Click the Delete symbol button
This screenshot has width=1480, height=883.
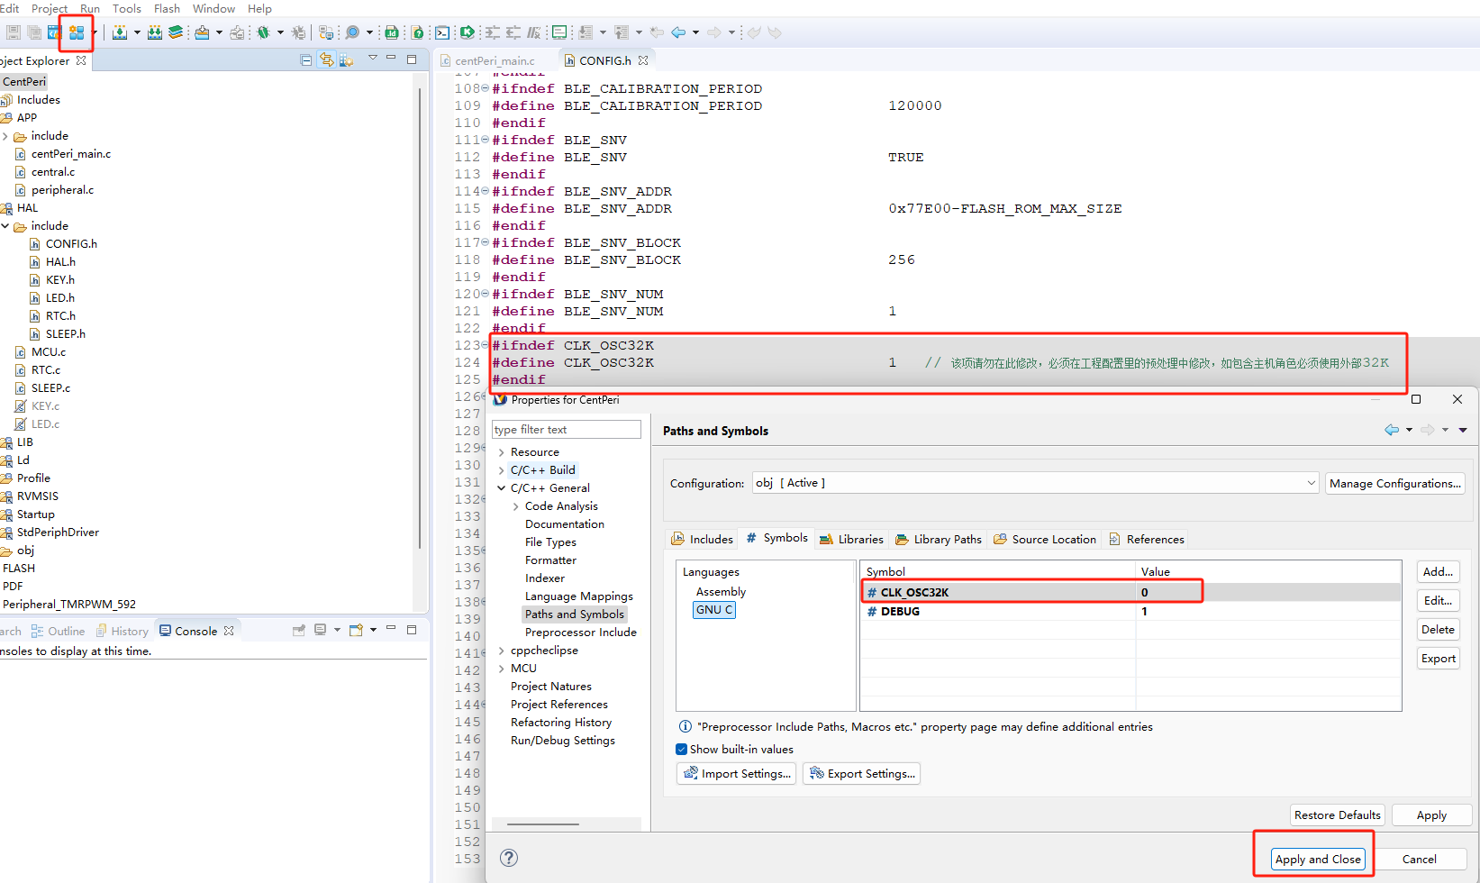coord(1438,629)
